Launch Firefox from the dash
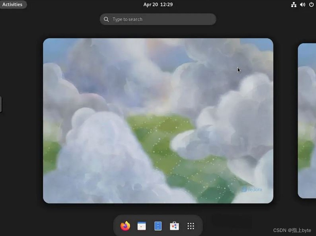This screenshot has width=316, height=236. pos(125,226)
